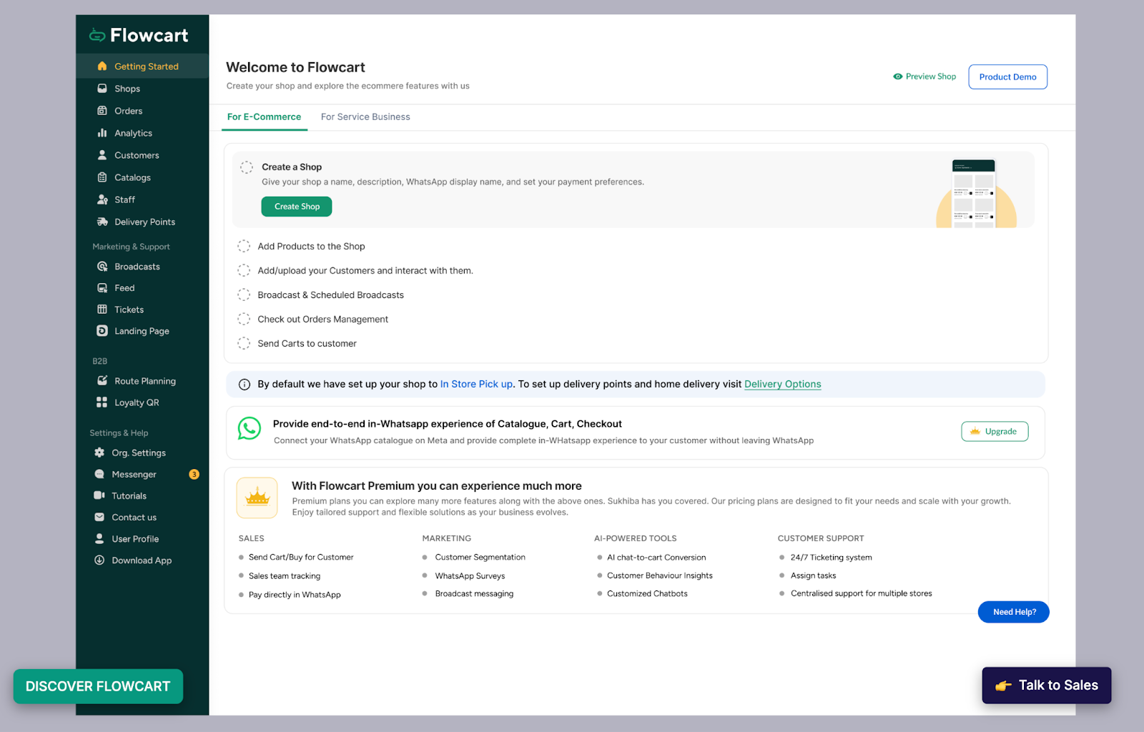Toggle Add/upload your Customers step circle

click(244, 270)
